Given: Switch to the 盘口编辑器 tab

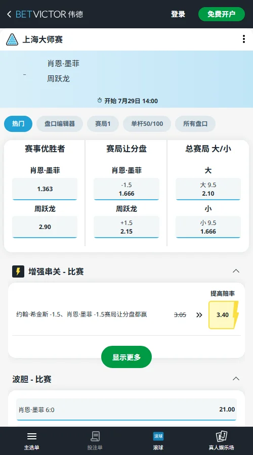Looking at the screenshot, I should coord(60,124).
